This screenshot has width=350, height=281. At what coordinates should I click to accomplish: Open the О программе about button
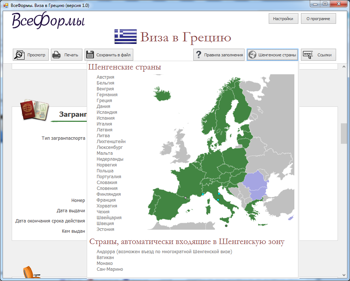[x=318, y=19]
